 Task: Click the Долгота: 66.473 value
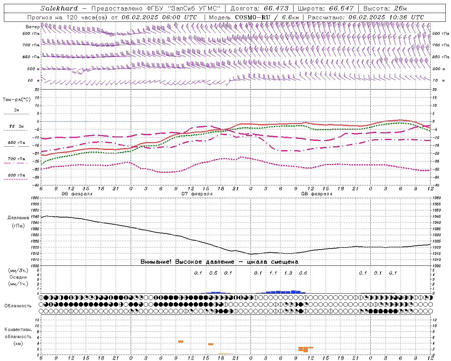coord(259,8)
